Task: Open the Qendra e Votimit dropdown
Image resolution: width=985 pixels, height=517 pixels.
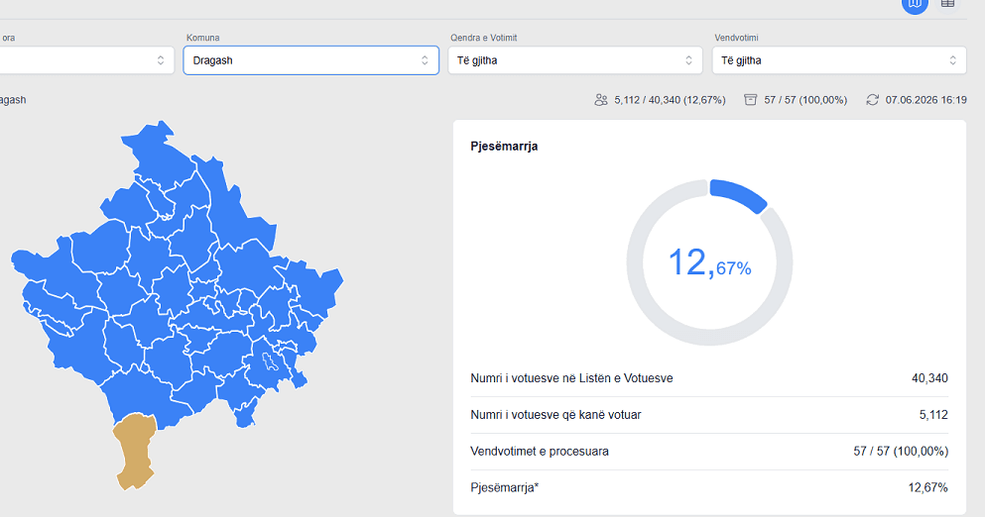Action: pyautogui.click(x=574, y=60)
